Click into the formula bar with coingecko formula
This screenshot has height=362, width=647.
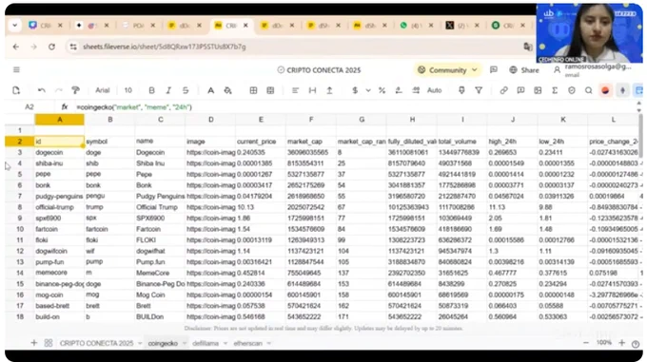click(x=355, y=107)
